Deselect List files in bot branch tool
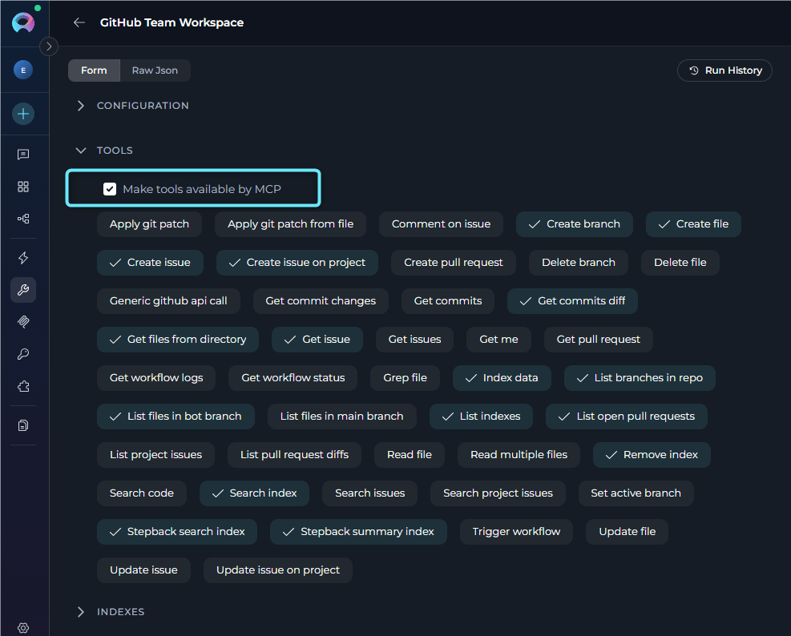 tap(176, 417)
